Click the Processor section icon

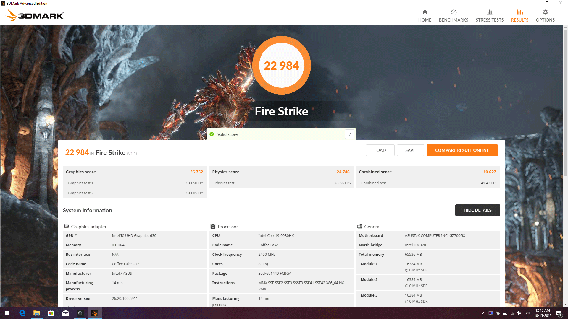pos(213,226)
